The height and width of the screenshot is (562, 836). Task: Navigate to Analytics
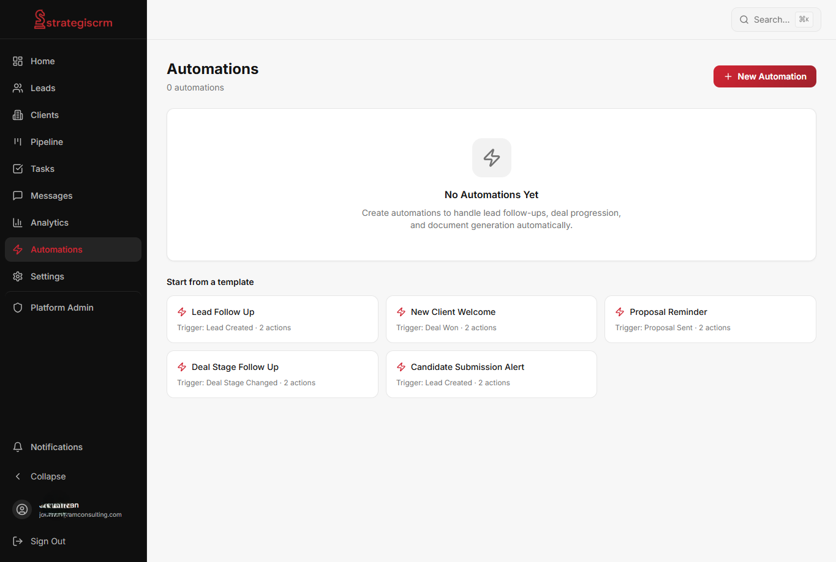pyautogui.click(x=73, y=223)
